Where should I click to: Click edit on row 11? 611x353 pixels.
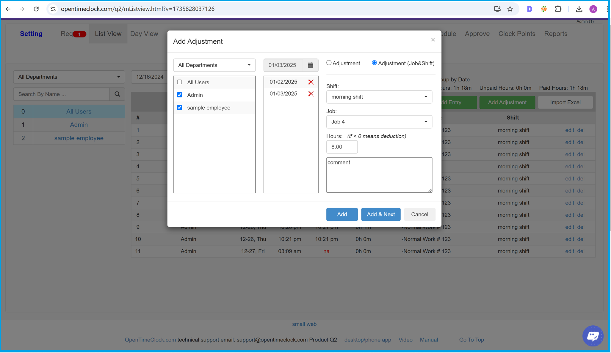[x=569, y=251]
